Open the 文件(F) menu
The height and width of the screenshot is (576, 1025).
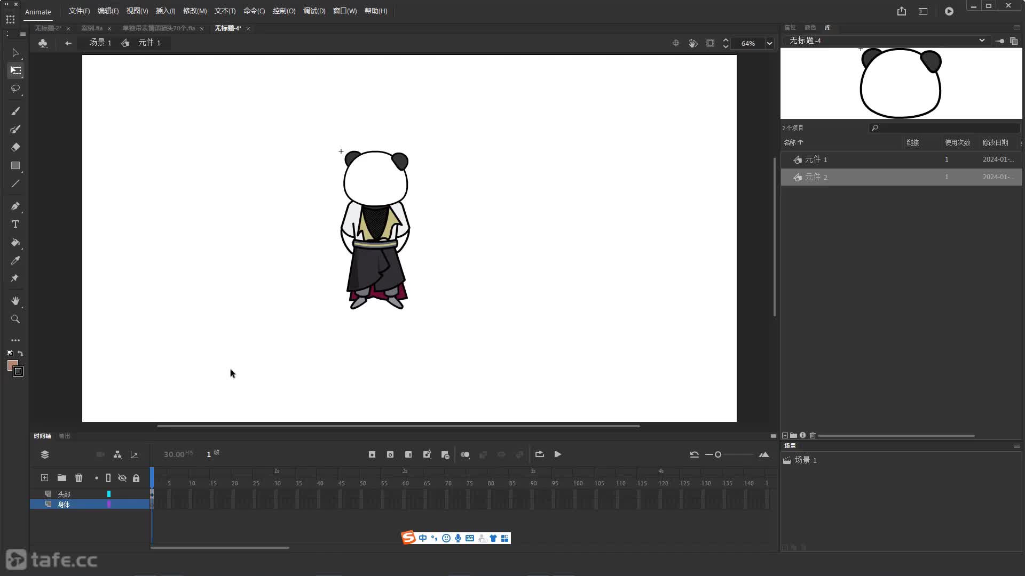[x=79, y=11]
